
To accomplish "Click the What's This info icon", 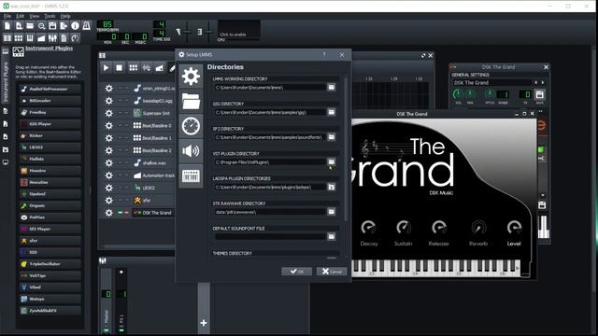I will pyautogui.click(x=75, y=26).
